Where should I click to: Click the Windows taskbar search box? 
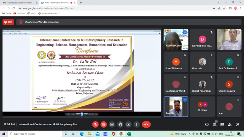click(x=35, y=134)
